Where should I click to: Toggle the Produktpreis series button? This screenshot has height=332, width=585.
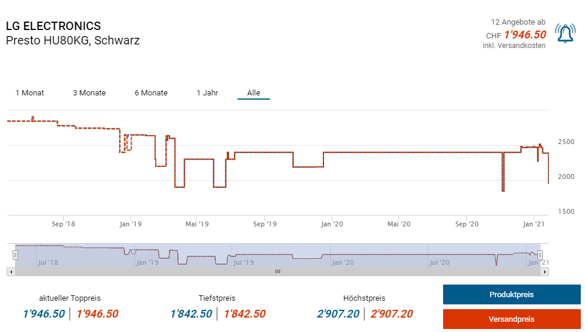(x=512, y=294)
